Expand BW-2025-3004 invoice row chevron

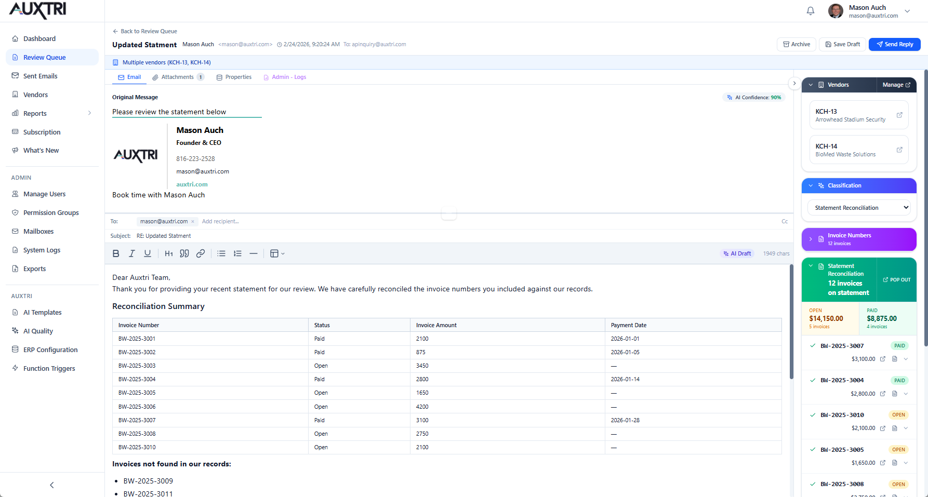pyautogui.click(x=906, y=394)
